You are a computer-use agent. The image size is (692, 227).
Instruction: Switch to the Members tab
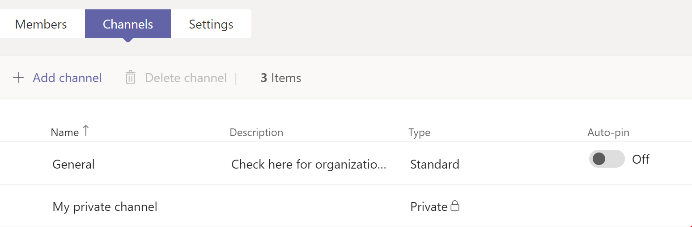tap(41, 24)
